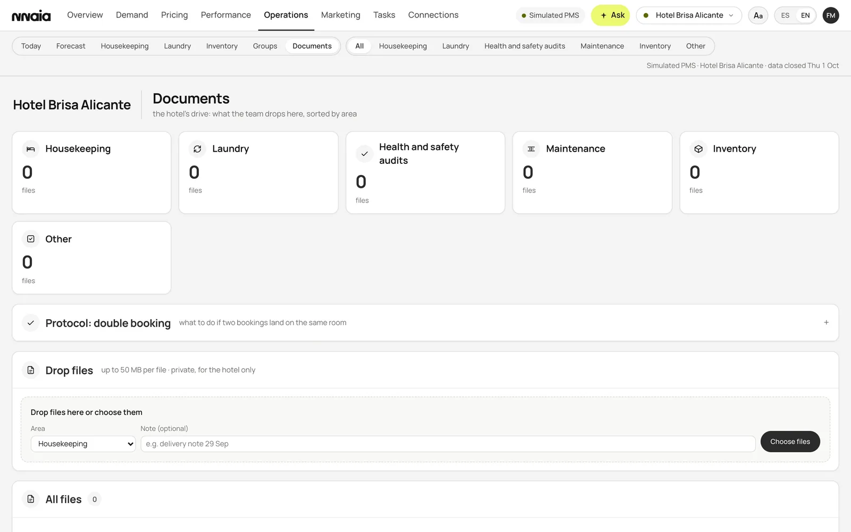Click the Note optional input field

448,444
